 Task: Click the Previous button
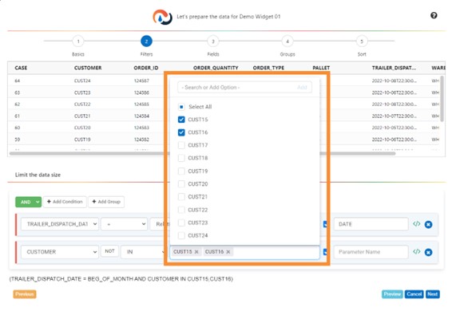point(25,294)
